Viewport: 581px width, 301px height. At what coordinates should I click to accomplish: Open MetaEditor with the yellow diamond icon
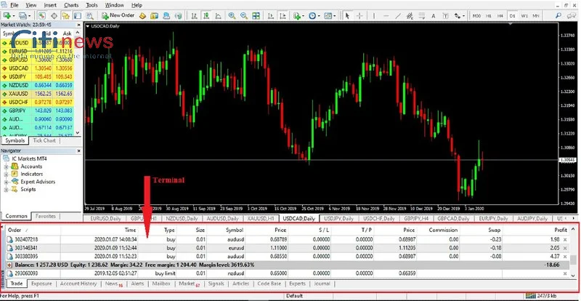pyautogui.click(x=142, y=15)
